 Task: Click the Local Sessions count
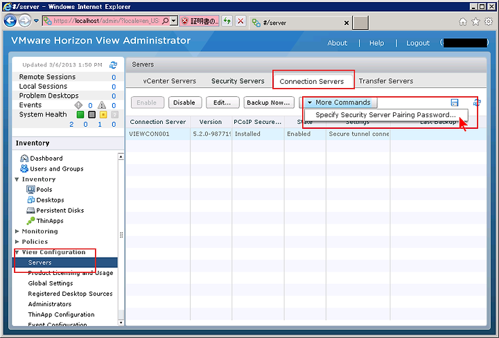click(114, 87)
